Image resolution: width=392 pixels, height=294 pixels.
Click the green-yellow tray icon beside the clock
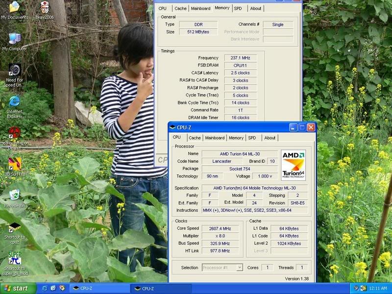coord(363,288)
